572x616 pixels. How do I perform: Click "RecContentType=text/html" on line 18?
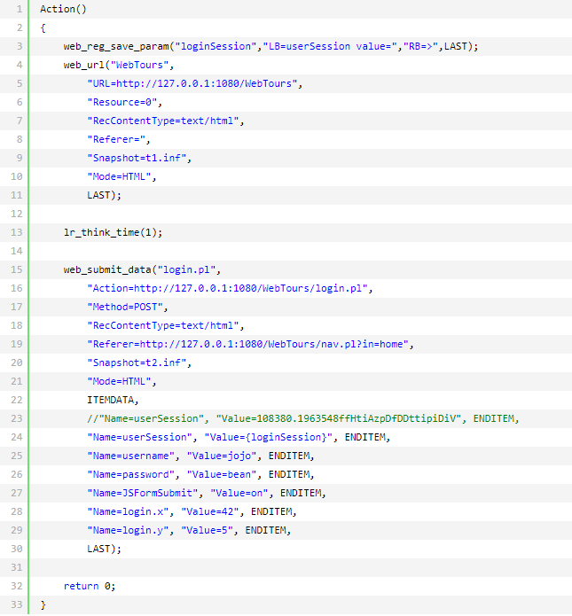163,325
